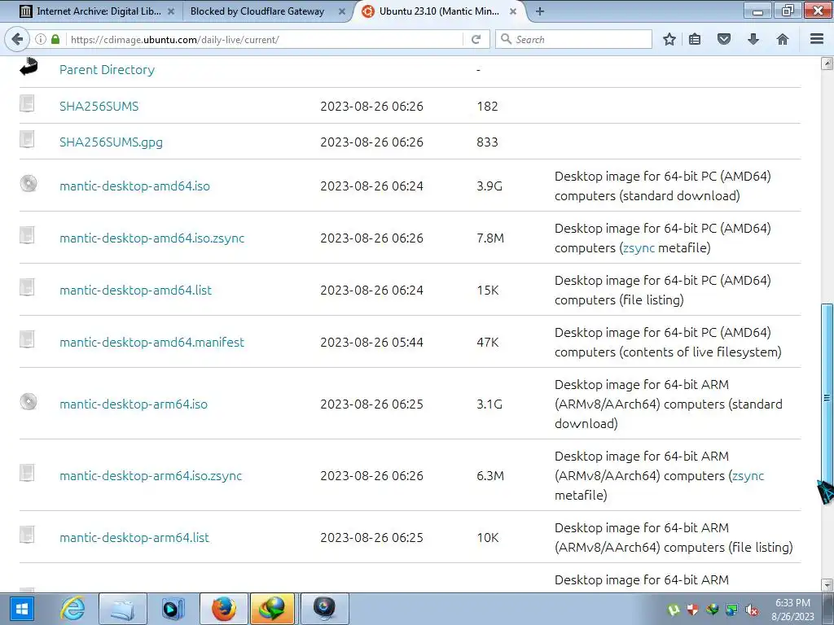This screenshot has width=834, height=625.
Task: Go to the Firefox home page
Action: point(783,39)
